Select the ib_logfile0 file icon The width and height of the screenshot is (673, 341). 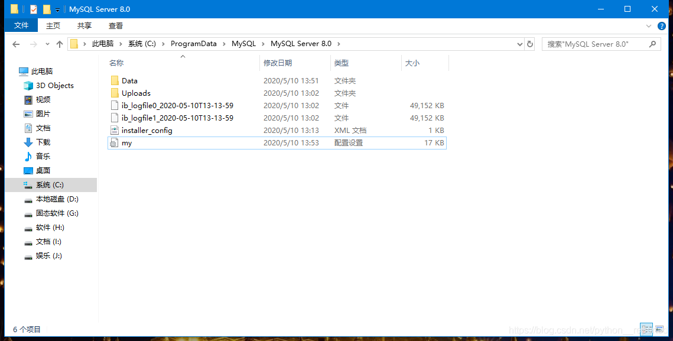point(115,106)
